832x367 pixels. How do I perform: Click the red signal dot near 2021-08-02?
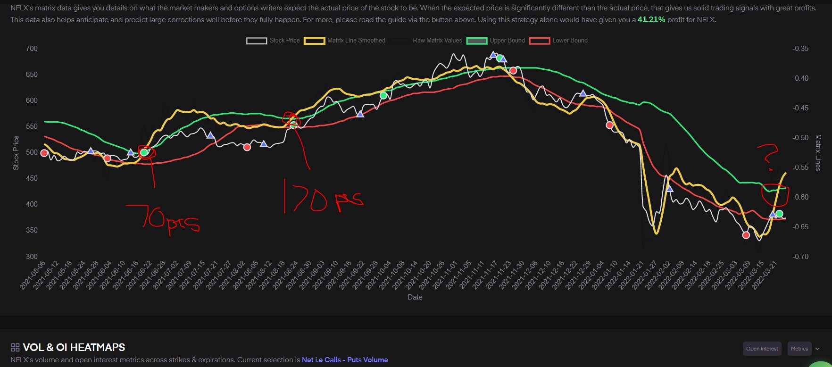(x=247, y=147)
